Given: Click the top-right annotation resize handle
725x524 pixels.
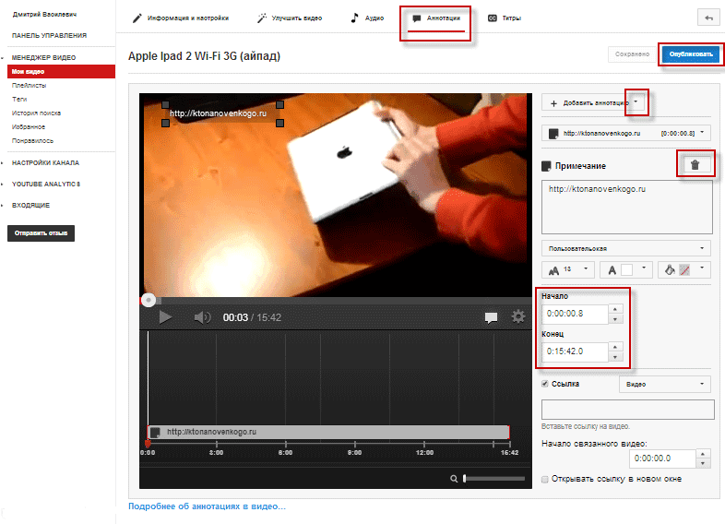Looking at the screenshot, I should point(279,105).
